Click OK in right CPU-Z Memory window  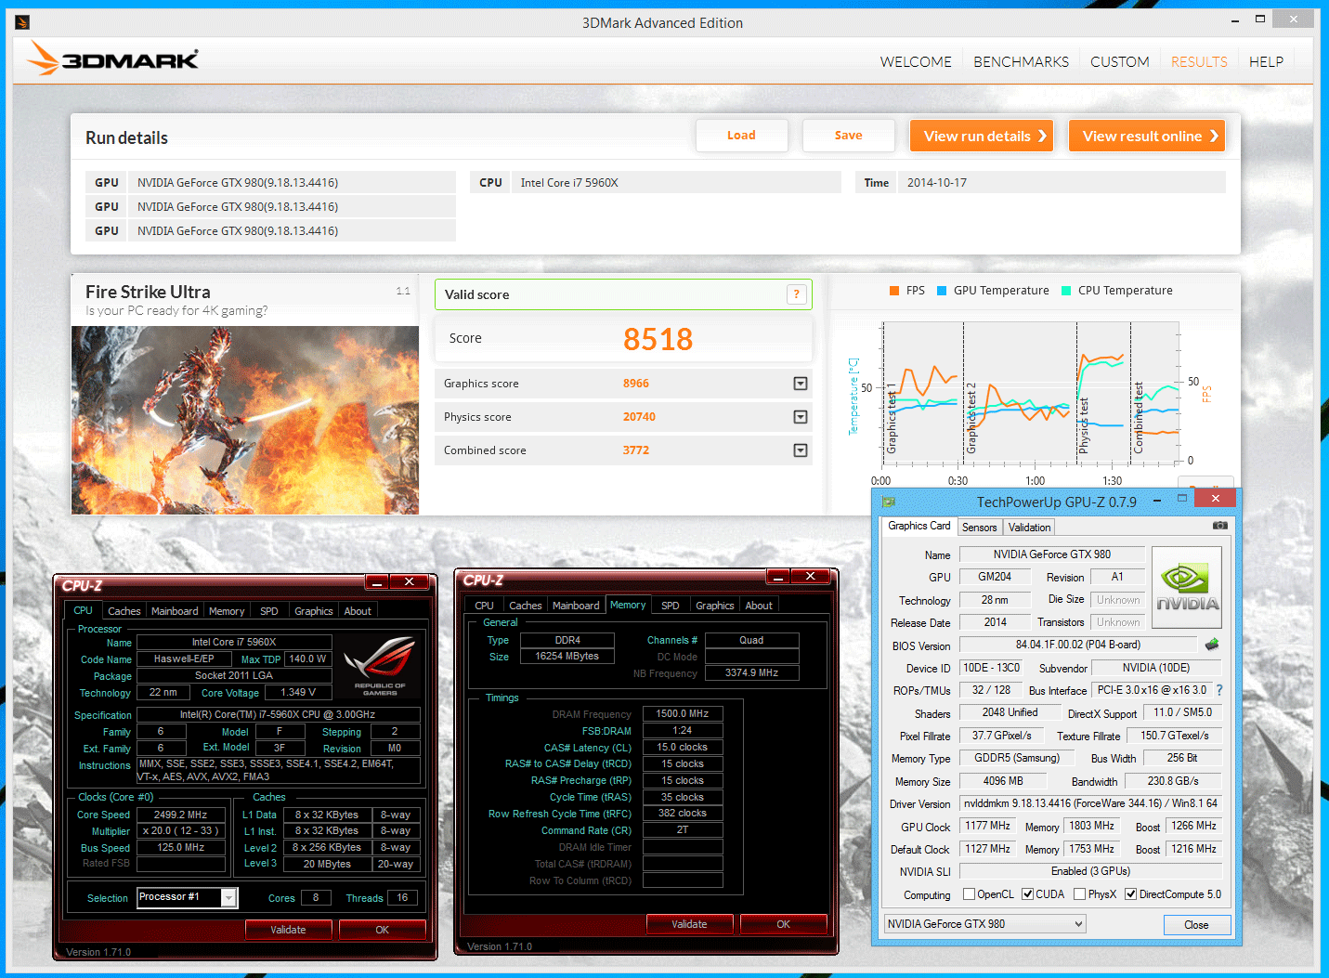[x=783, y=924]
